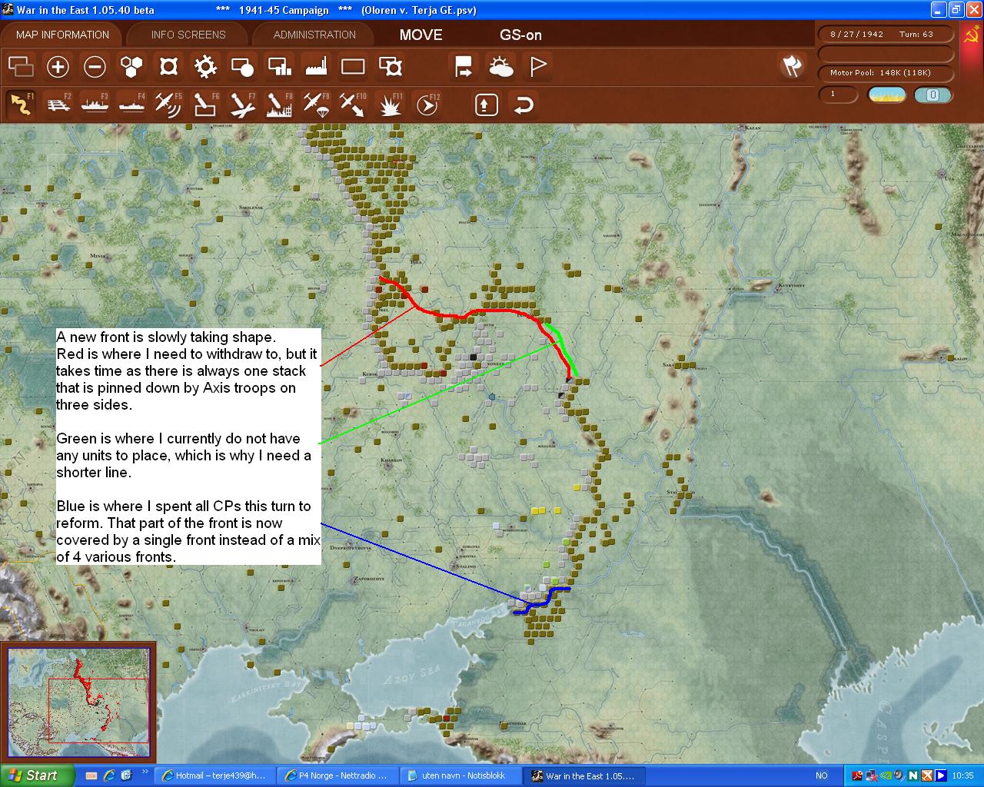Select the F7 bomb airfield icon
The image size is (984, 787).
coord(242,104)
